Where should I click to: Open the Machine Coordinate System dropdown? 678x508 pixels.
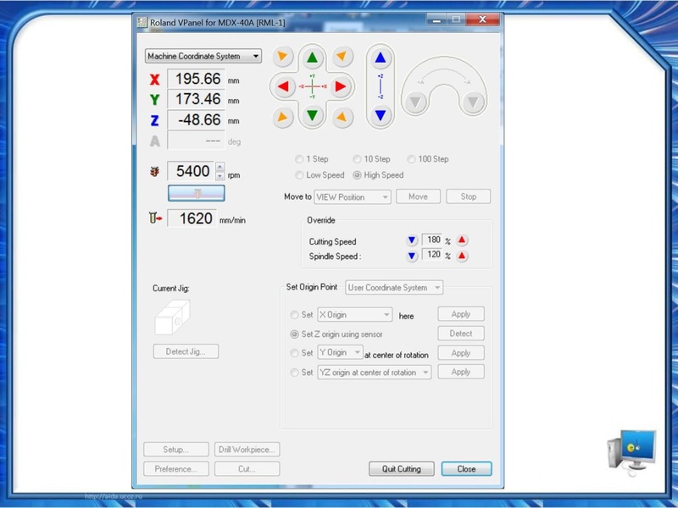(x=203, y=56)
